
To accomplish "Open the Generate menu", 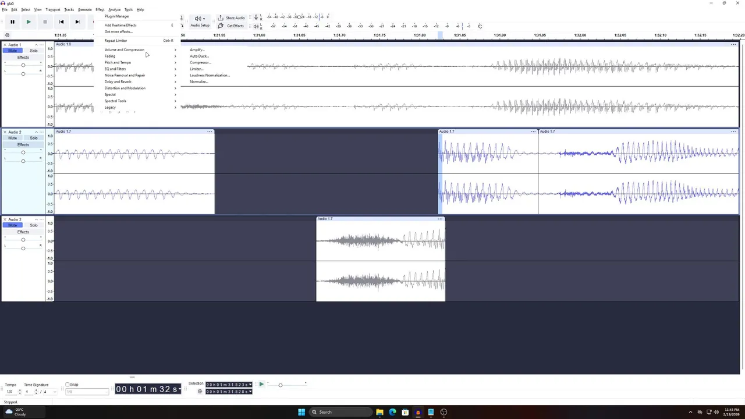I will [x=84, y=9].
